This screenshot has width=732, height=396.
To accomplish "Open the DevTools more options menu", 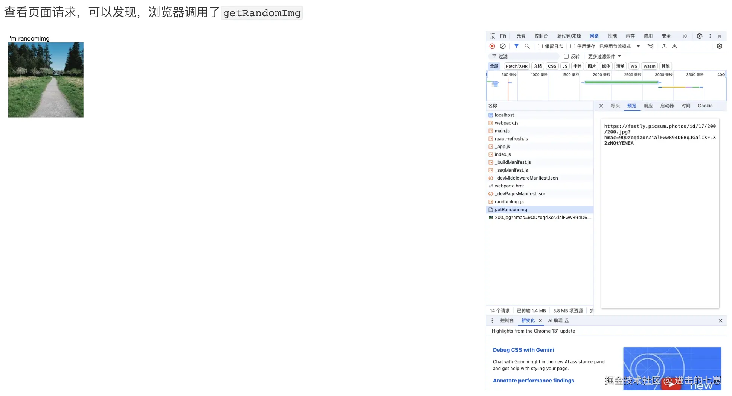I will tap(710, 36).
